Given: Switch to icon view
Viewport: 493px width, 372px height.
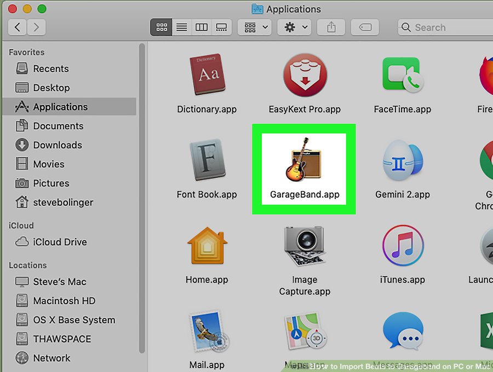Looking at the screenshot, I should click(161, 27).
